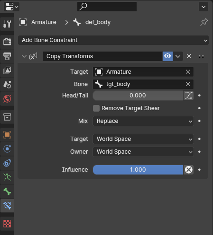Clear the Target Armature object
Screen dimensions: 213x235
point(188,72)
